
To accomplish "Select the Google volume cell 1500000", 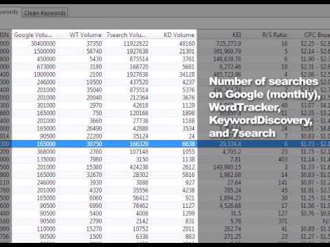I will [x=45, y=51].
